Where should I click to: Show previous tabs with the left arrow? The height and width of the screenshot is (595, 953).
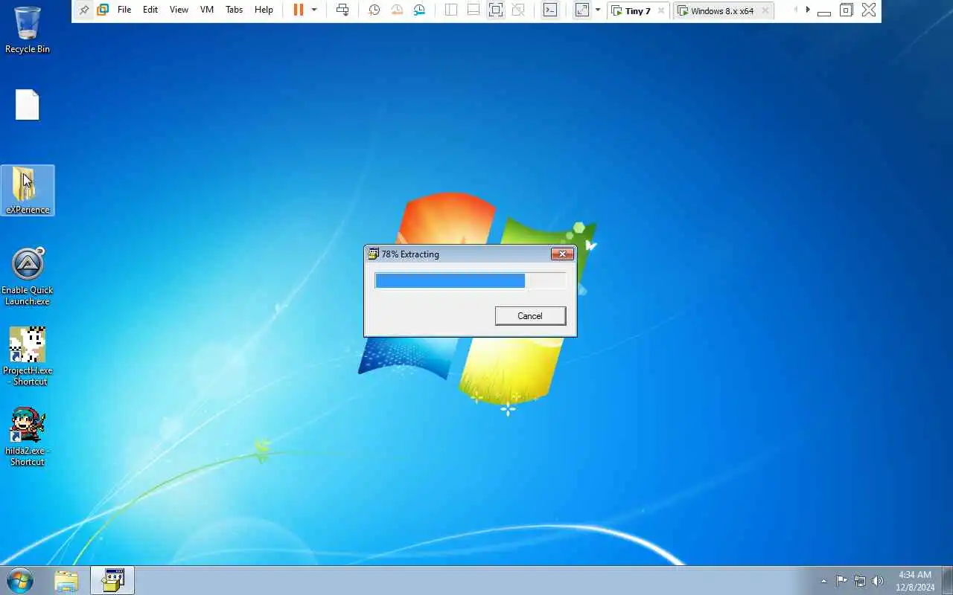(795, 10)
